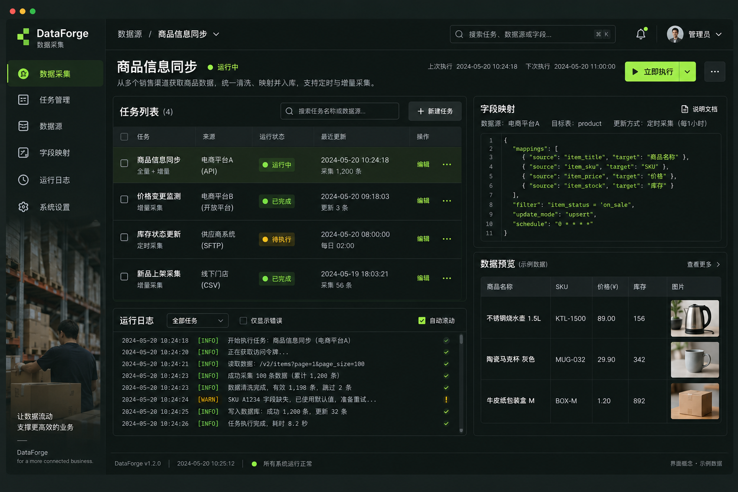
Task: Open the 全部任务 log filter dropdown
Action: (197, 320)
